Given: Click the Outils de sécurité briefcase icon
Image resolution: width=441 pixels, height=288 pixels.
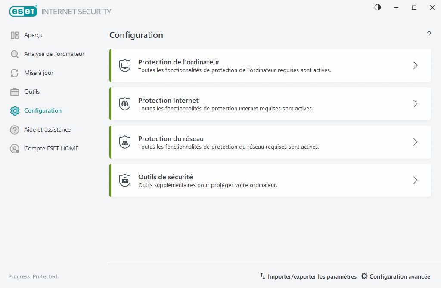Looking at the screenshot, I should (124, 180).
